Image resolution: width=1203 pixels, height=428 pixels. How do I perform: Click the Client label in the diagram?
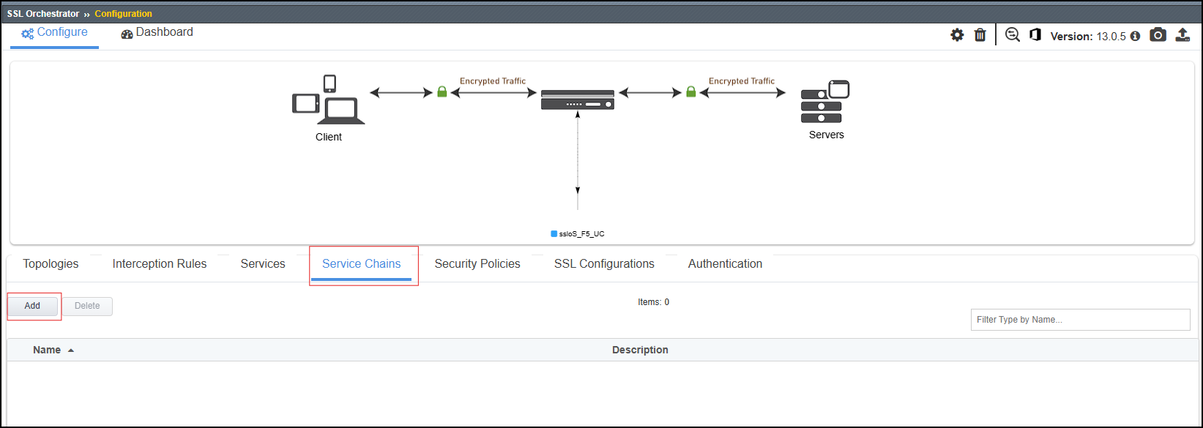point(329,137)
